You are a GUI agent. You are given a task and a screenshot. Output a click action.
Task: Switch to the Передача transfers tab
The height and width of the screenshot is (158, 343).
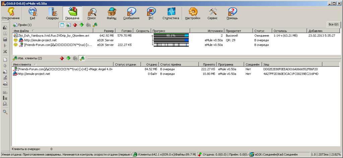click(72, 14)
